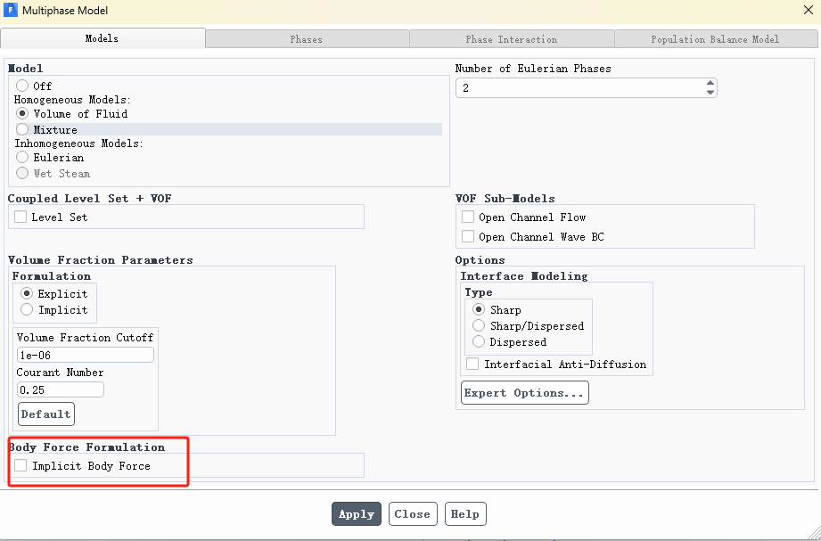This screenshot has width=821, height=541.
Task: Go to Population Balance Model tab
Action: [x=715, y=39]
